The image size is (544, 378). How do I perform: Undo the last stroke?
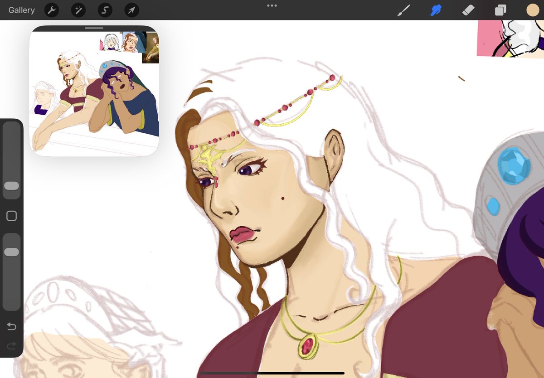(11, 326)
